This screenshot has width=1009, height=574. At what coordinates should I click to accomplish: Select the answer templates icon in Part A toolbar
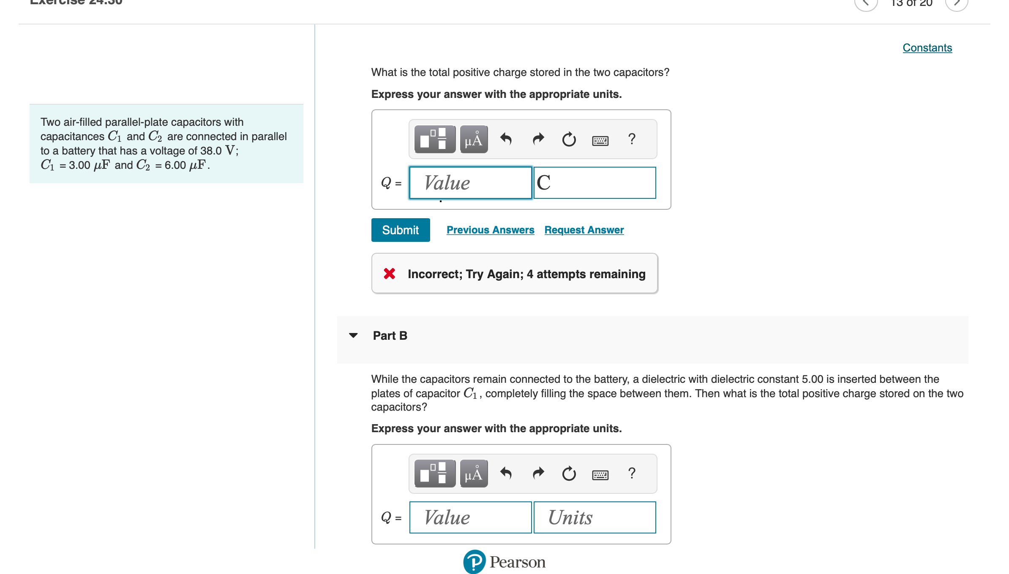[434, 139]
